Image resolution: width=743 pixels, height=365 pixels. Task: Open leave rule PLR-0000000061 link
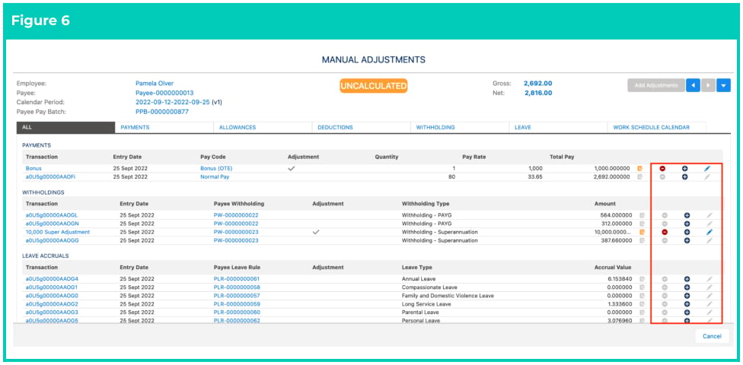click(237, 279)
